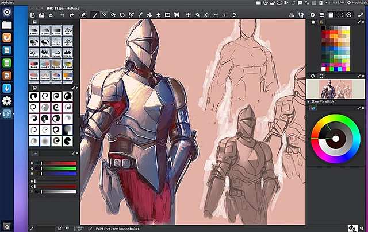Adjust the V value slider
Viewport: 368px width, 232px height.
tap(56, 191)
